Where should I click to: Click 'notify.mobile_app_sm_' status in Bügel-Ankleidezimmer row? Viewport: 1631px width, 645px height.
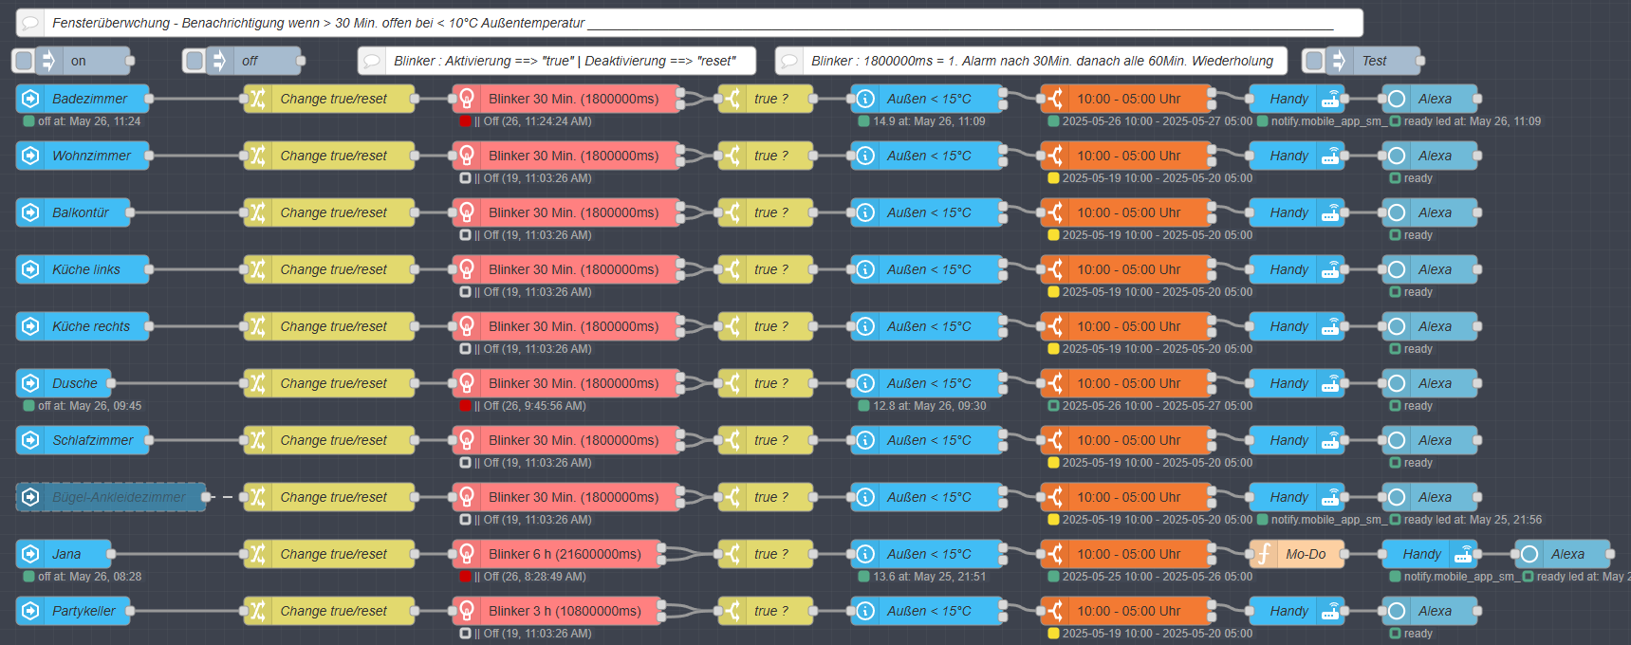click(1328, 520)
